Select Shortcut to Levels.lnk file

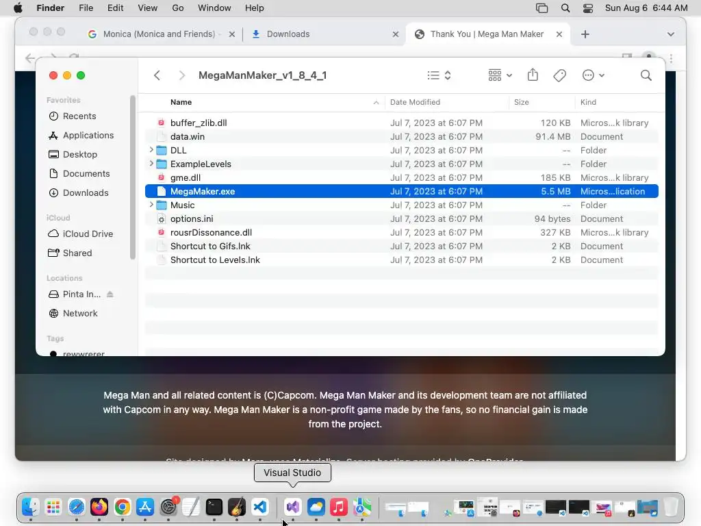pyautogui.click(x=401, y=260)
